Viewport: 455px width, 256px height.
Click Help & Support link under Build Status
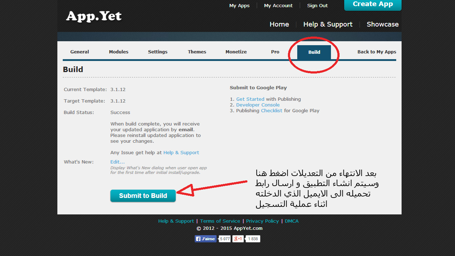click(x=181, y=153)
